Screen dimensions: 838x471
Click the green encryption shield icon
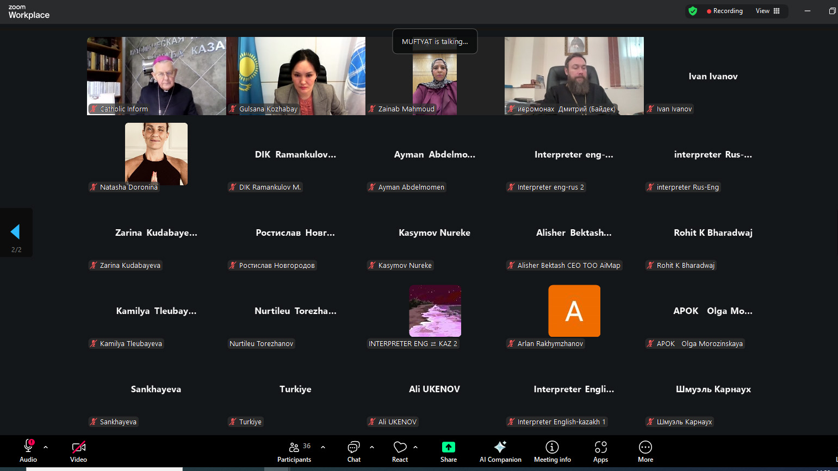[693, 11]
